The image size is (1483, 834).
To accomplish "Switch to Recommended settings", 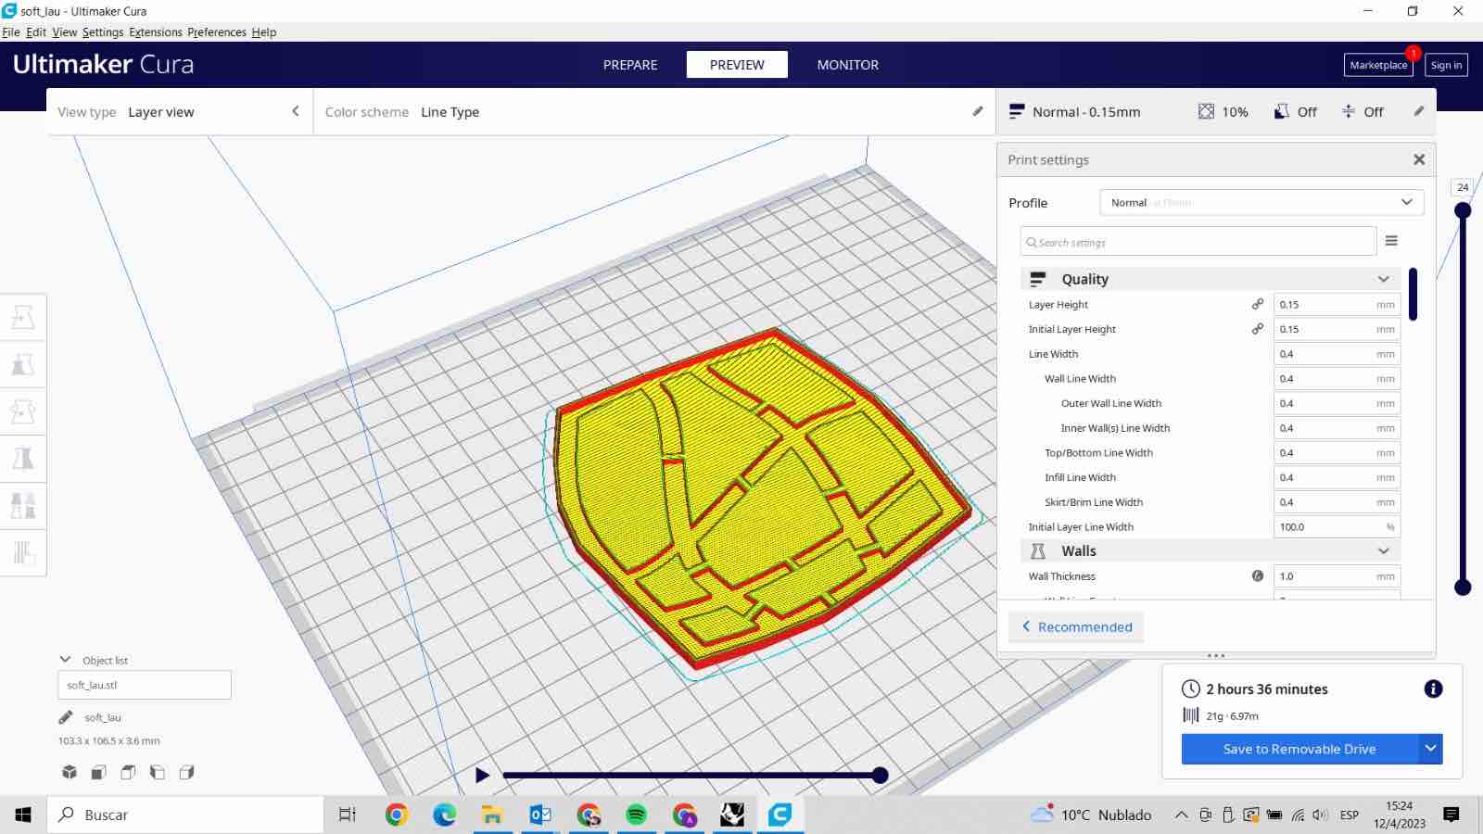I will click(1076, 627).
